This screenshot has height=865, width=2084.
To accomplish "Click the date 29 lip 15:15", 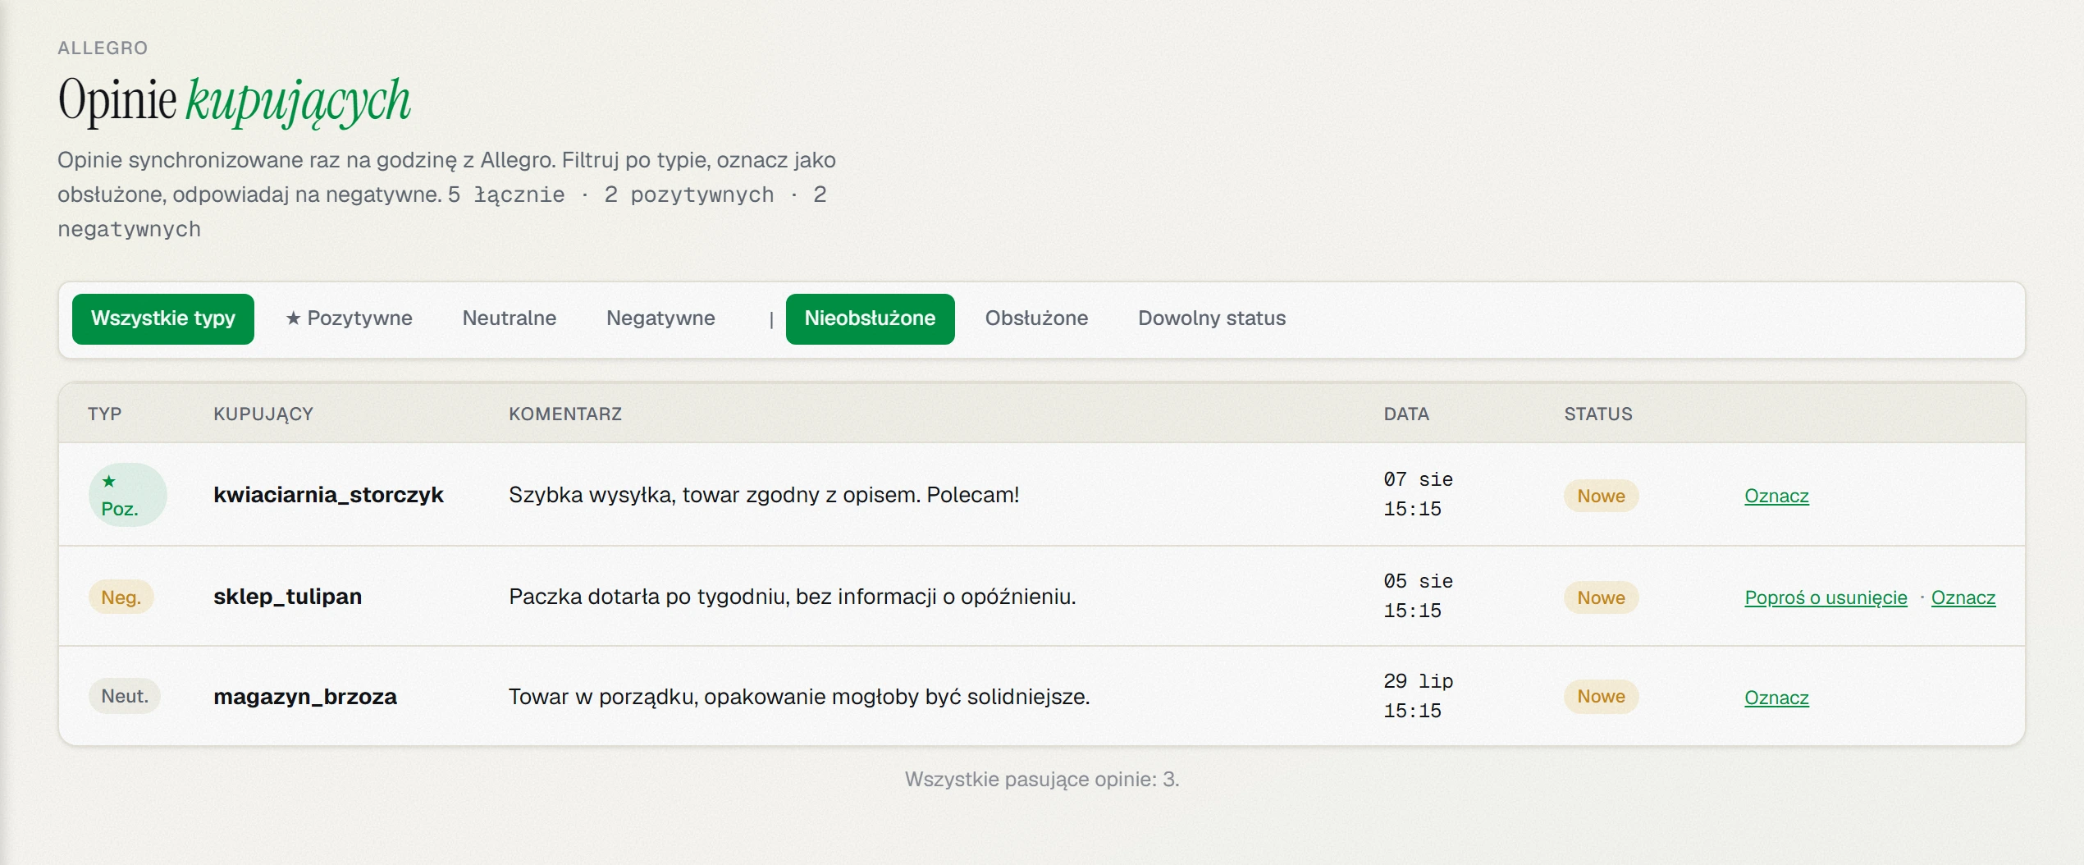I will coord(1418,696).
